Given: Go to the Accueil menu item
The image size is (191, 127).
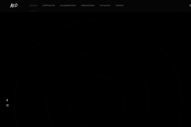Looking at the screenshot, I should pyautogui.click(x=33, y=5).
